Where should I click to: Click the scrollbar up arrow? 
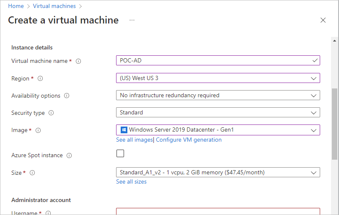pyautogui.click(x=334, y=41)
